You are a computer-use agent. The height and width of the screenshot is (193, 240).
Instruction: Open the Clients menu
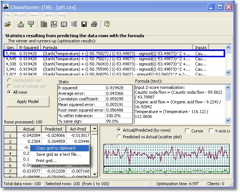click(48, 15)
